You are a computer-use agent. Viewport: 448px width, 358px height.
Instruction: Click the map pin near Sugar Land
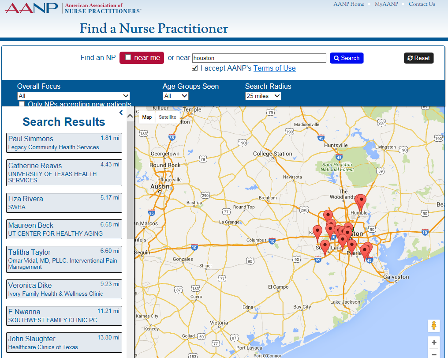[x=325, y=247]
